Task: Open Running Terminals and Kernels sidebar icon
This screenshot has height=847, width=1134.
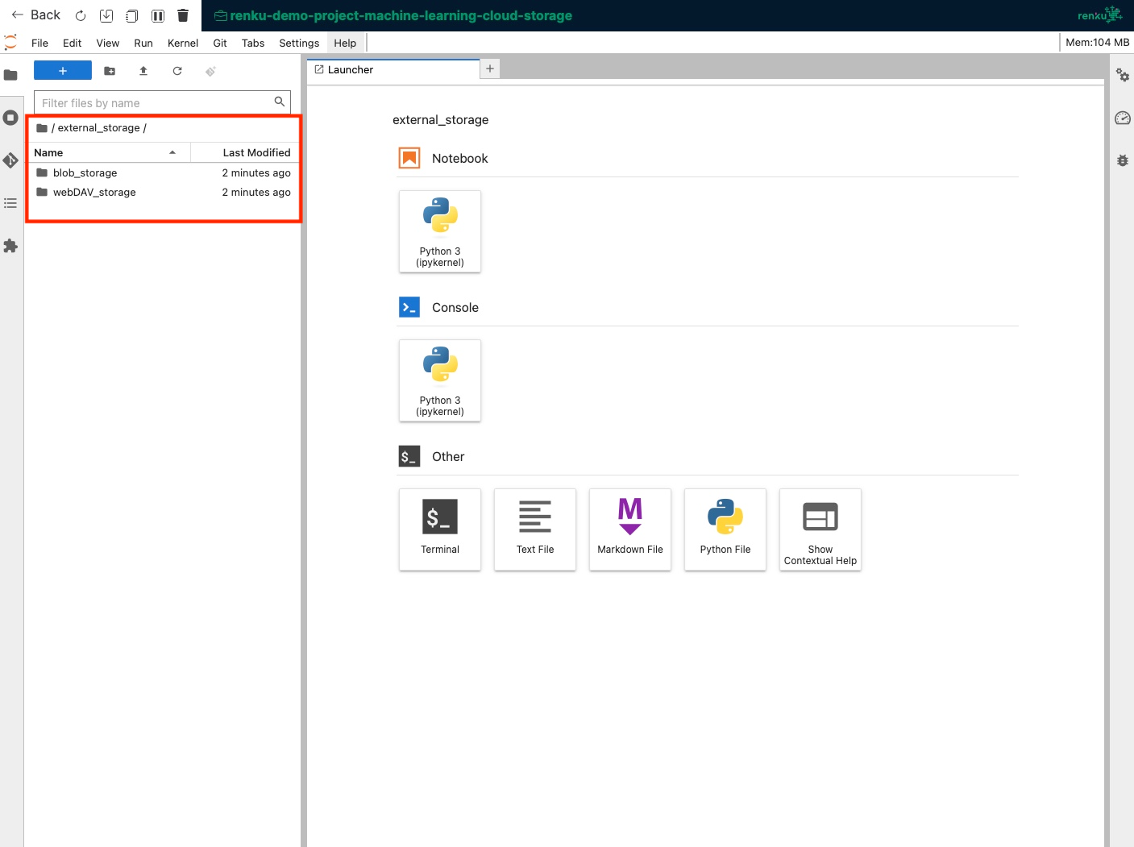Action: (10, 118)
